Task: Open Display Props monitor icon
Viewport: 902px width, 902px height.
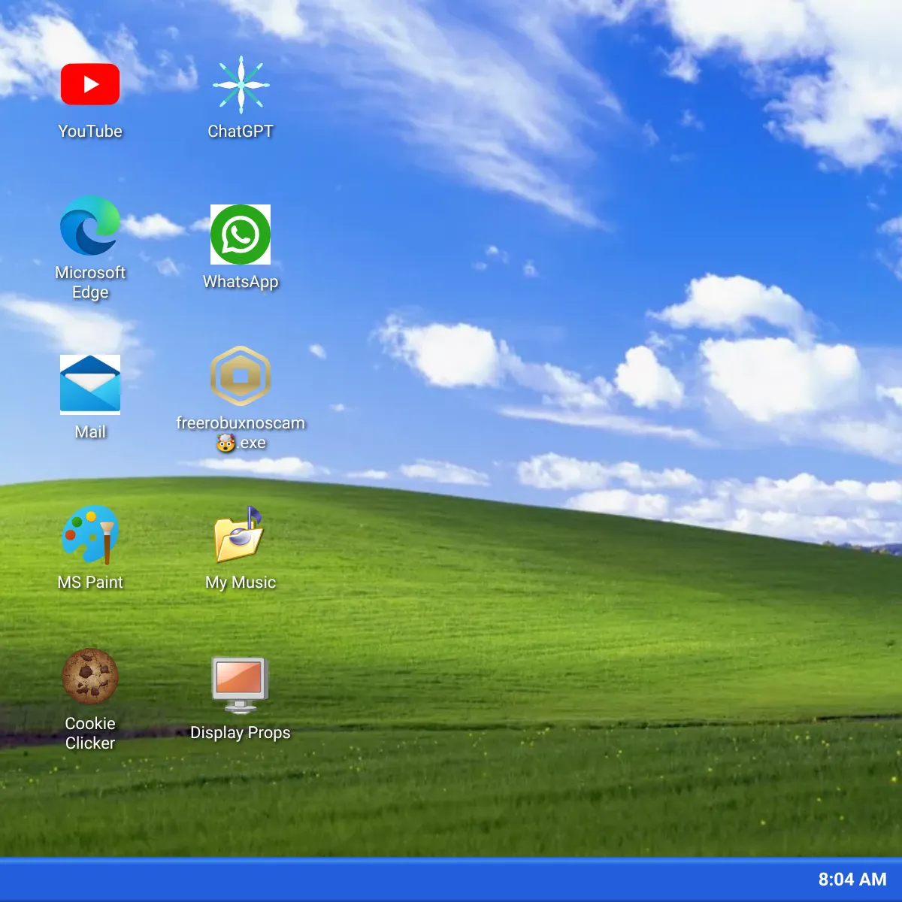Action: [241, 686]
